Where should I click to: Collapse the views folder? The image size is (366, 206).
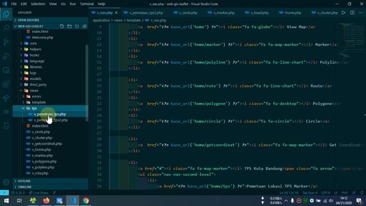point(50,90)
